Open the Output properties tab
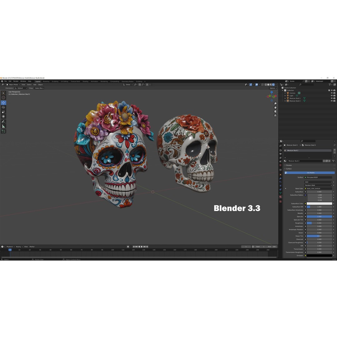 click(281, 154)
